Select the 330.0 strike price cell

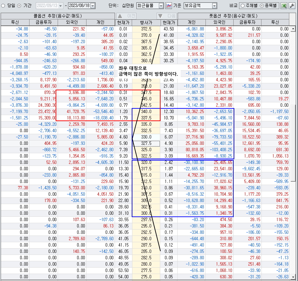146,137
